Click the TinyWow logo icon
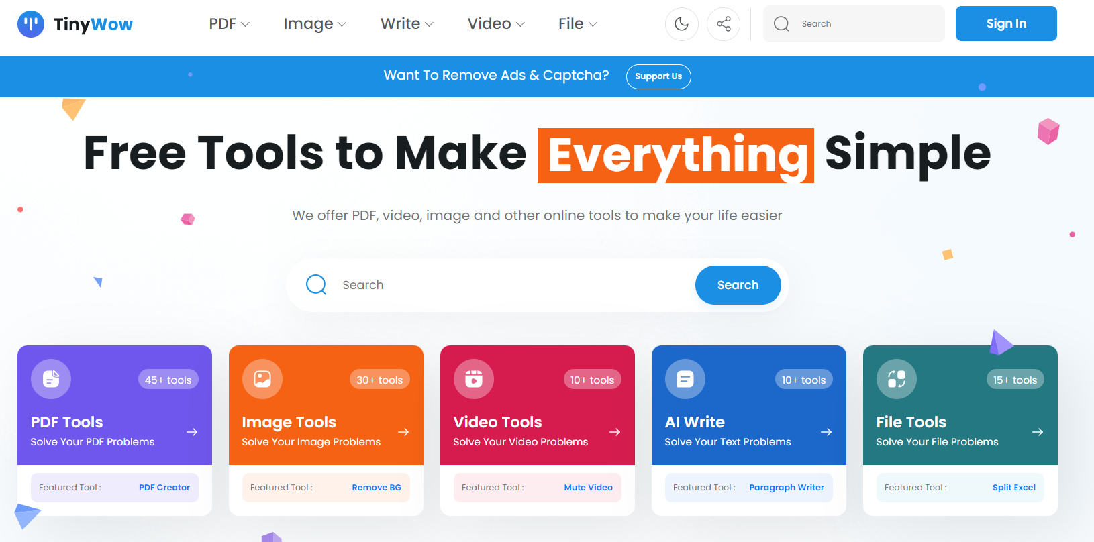Image resolution: width=1094 pixels, height=542 pixels. click(31, 24)
